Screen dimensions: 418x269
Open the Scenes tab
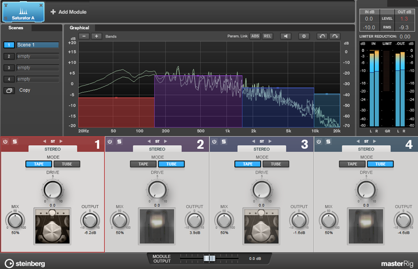pyautogui.click(x=16, y=28)
